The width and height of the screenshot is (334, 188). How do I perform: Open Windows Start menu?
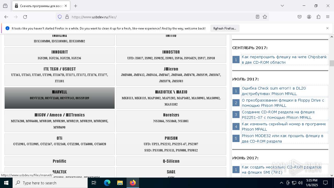tap(6, 183)
